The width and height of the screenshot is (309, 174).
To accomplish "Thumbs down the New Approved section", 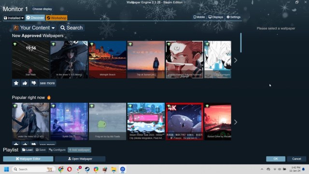I will (x=34, y=83).
